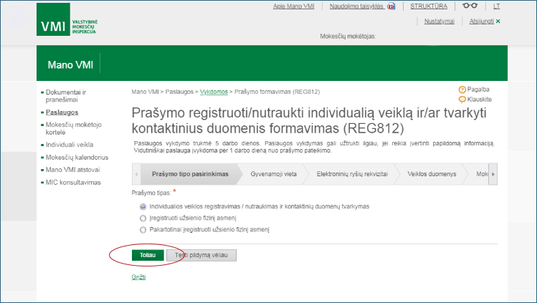Follow the Vykdomos breadcrumb link

coord(214,92)
